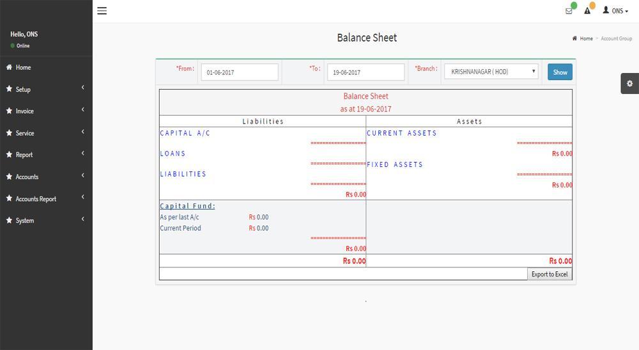639x350 pixels.
Task: Open the ONS user account dropdown
Action: click(x=615, y=11)
